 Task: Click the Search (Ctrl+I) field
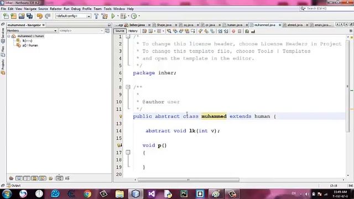click(327, 9)
